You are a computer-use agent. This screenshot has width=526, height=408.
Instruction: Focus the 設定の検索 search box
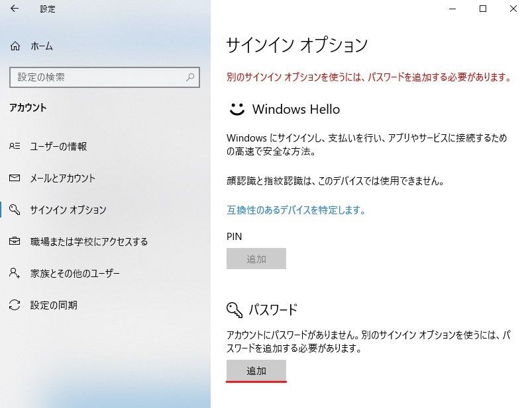coord(105,77)
